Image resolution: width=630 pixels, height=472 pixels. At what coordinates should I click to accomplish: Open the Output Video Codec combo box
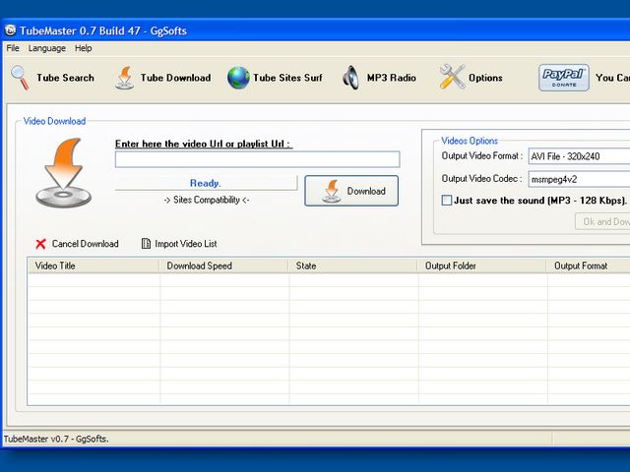click(x=579, y=179)
